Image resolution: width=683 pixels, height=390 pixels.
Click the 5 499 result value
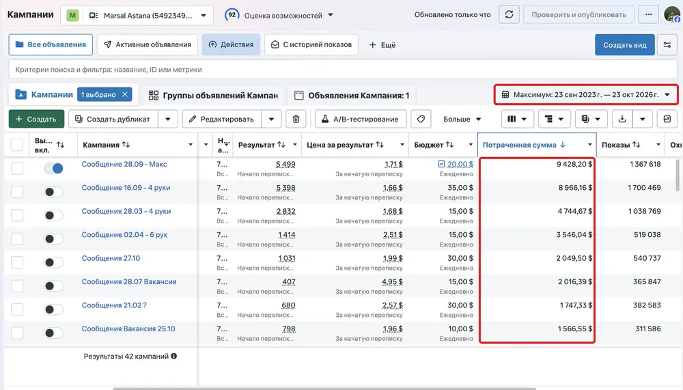285,165
